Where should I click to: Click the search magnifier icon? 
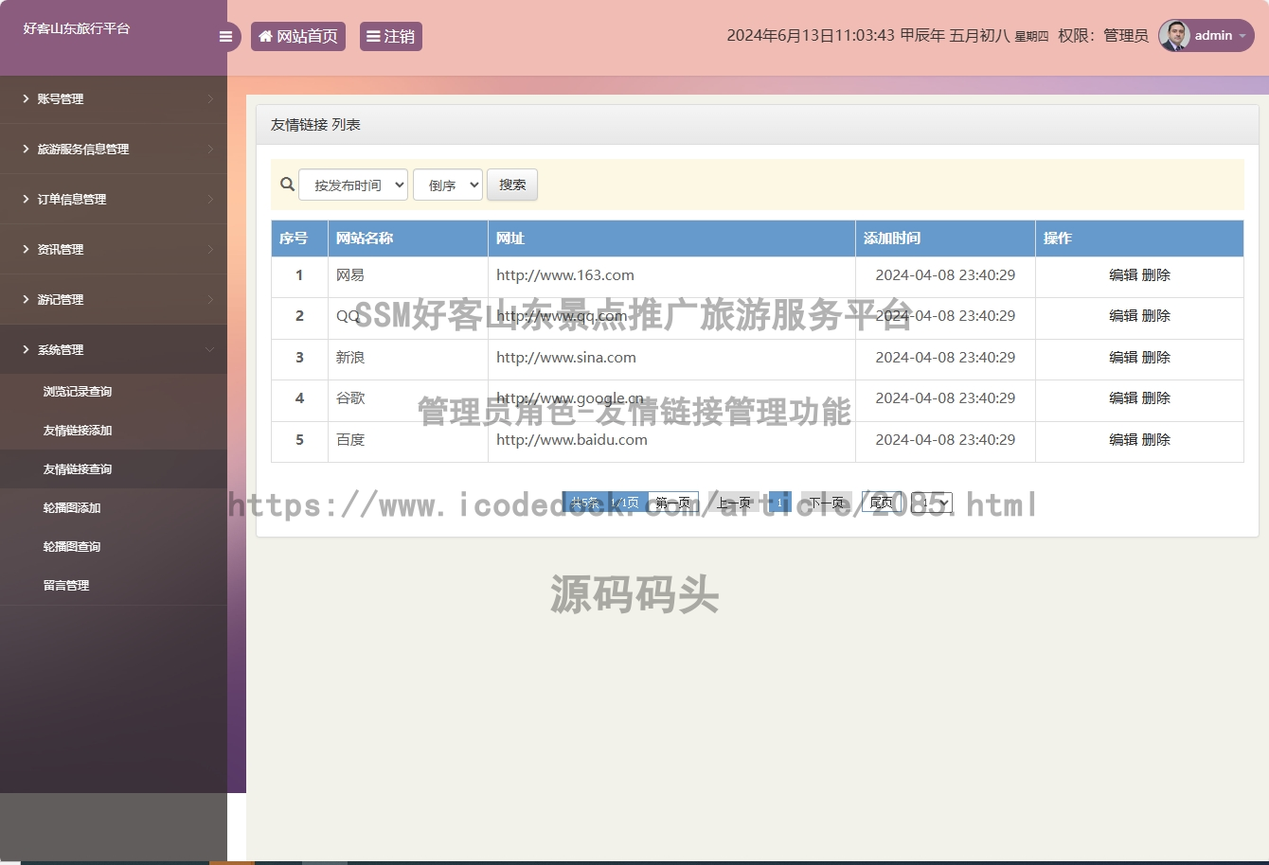[x=287, y=185]
